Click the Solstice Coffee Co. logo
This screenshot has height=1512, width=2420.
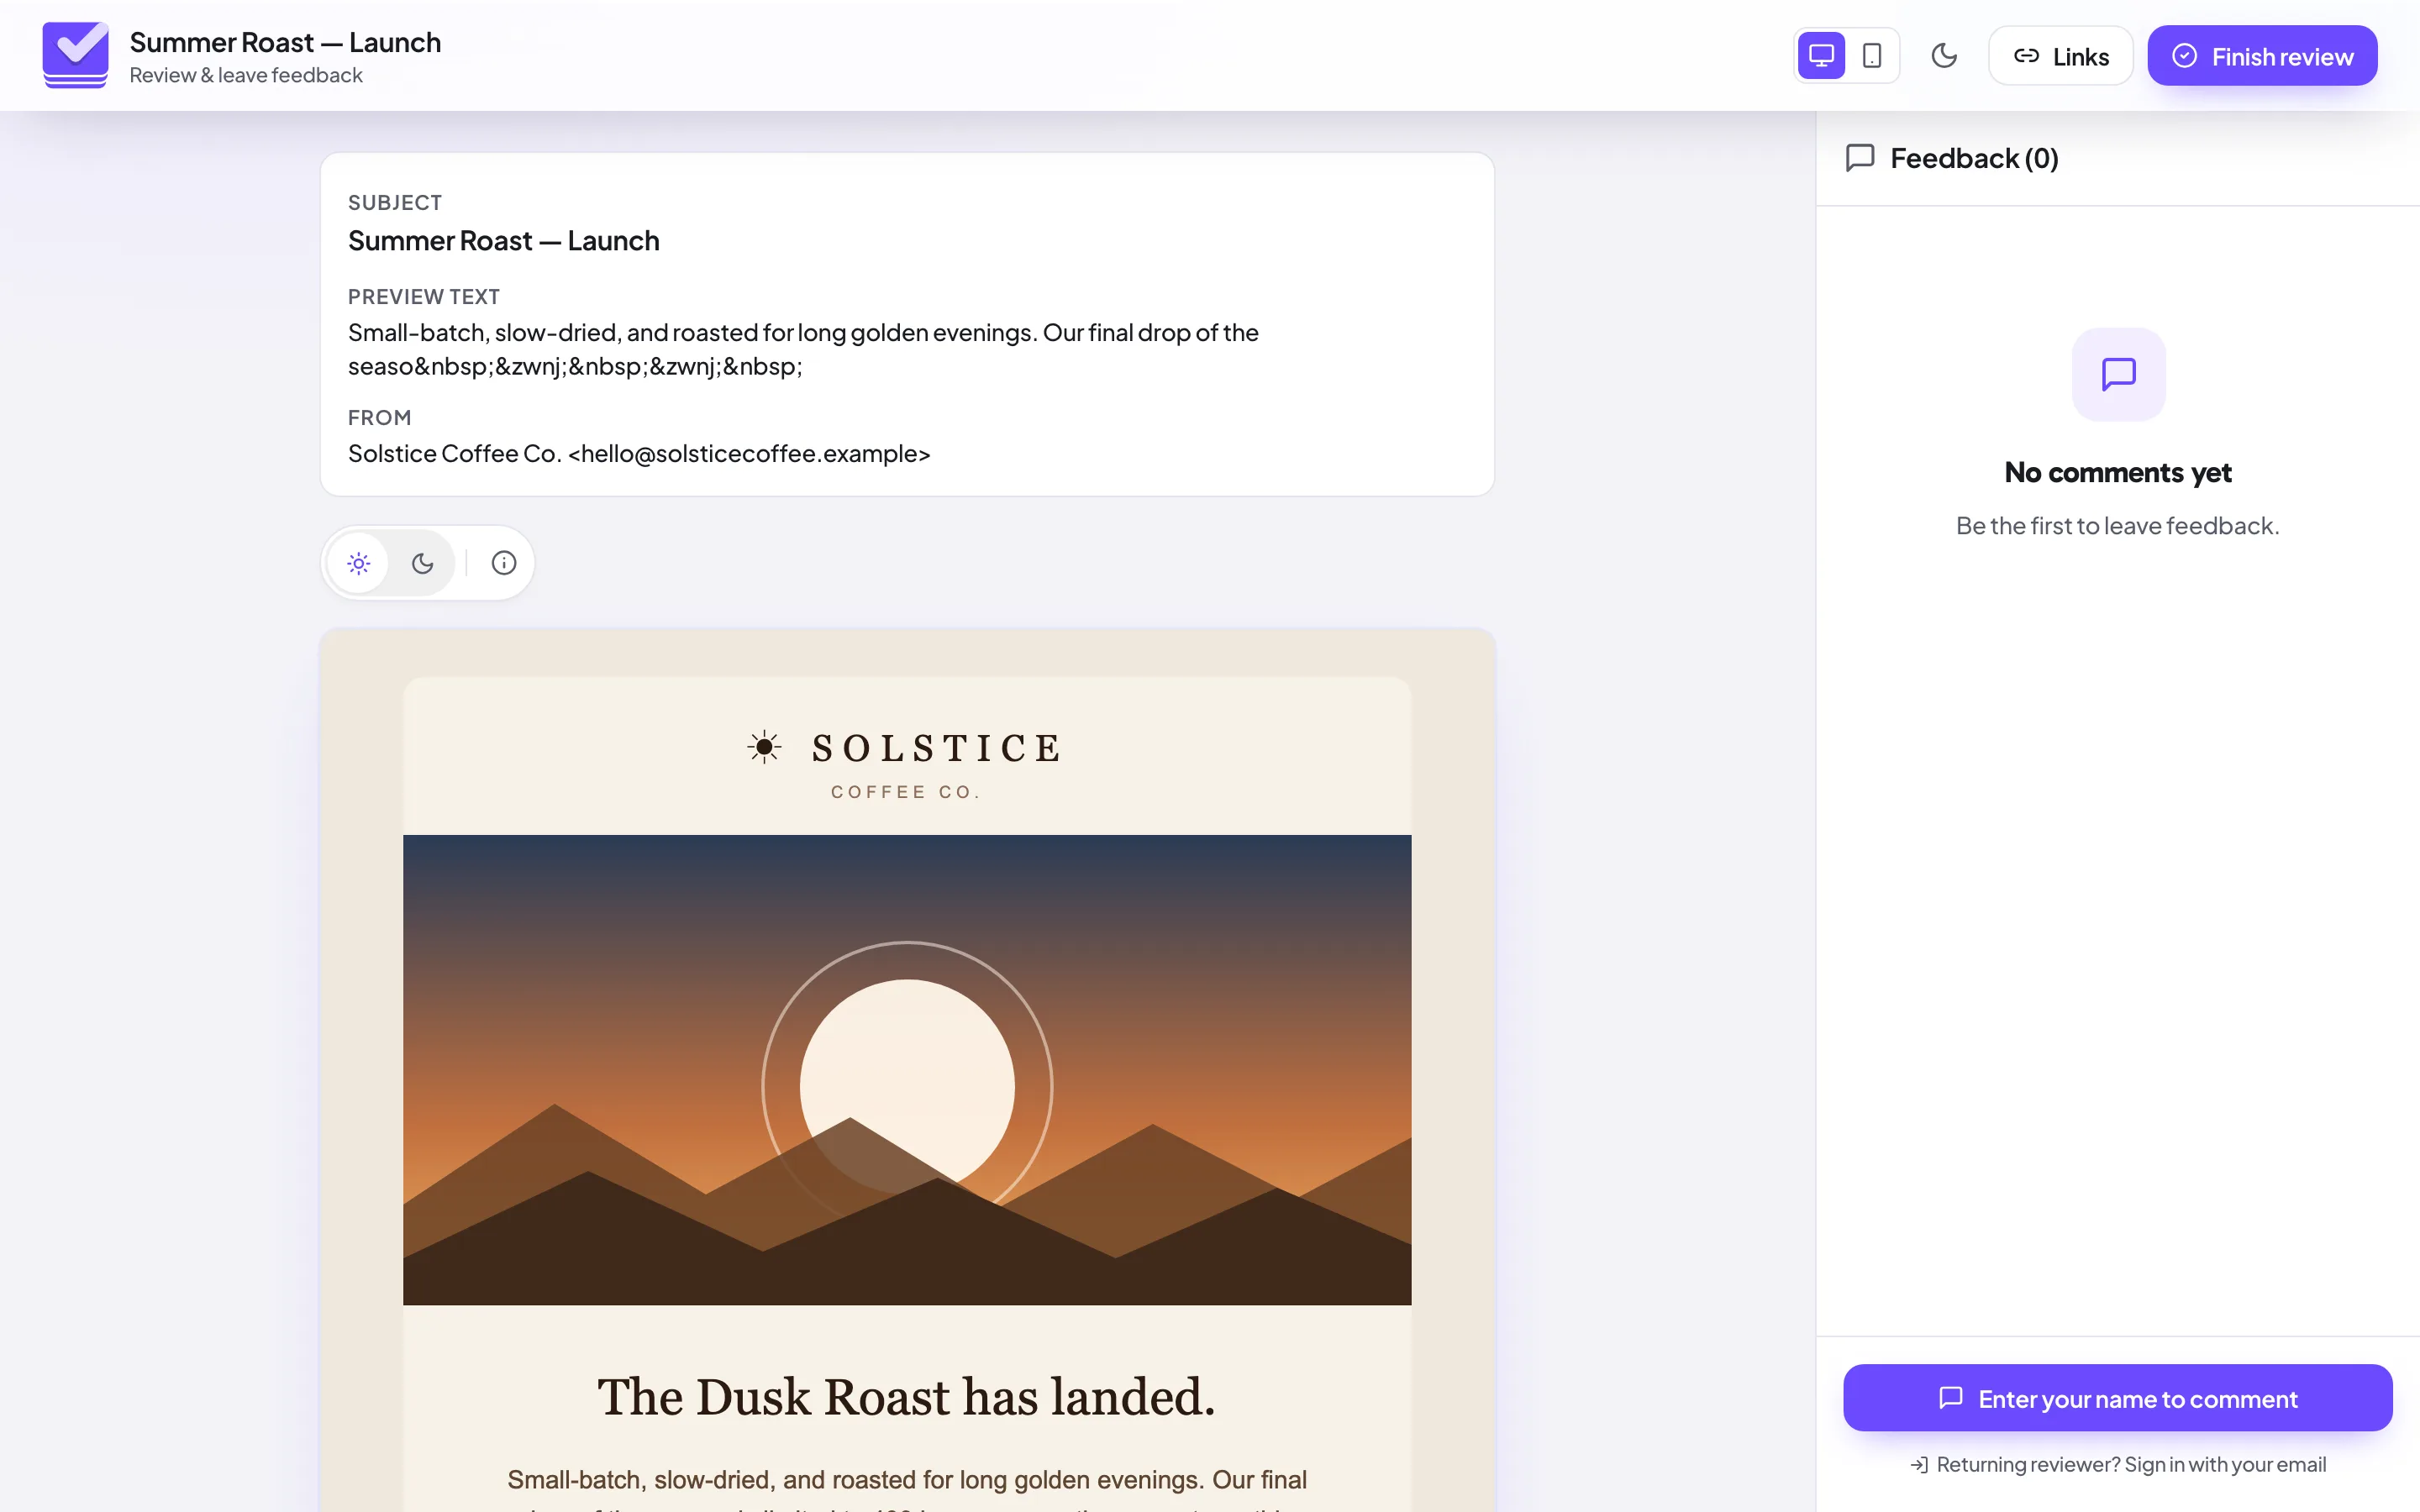click(906, 764)
